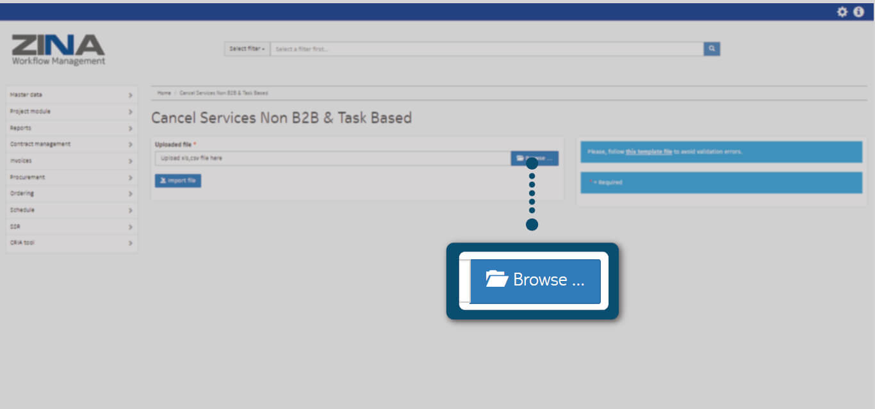Screen dimensions: 875x409
Task: Click the Import file button
Action: (178, 181)
